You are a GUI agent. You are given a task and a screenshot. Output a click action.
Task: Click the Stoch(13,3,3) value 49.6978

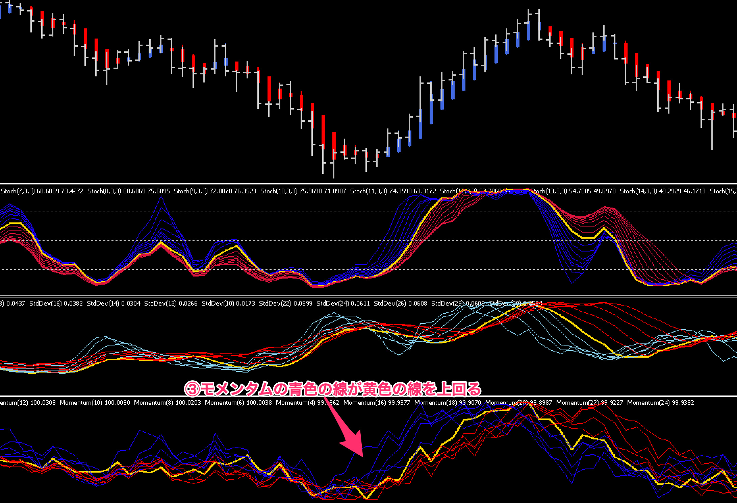[604, 191]
